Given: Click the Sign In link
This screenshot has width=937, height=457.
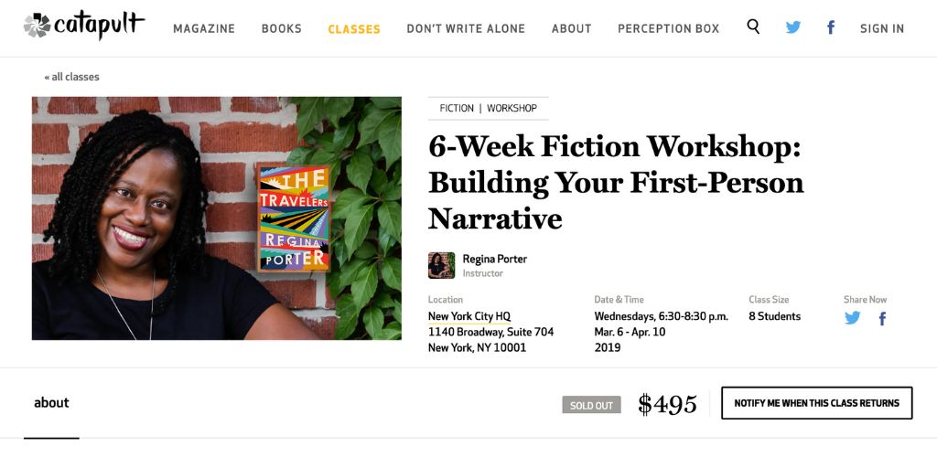Looking at the screenshot, I should (882, 28).
